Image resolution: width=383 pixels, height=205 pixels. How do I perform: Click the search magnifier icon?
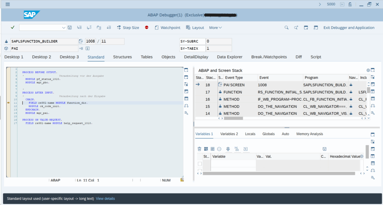click(x=287, y=28)
